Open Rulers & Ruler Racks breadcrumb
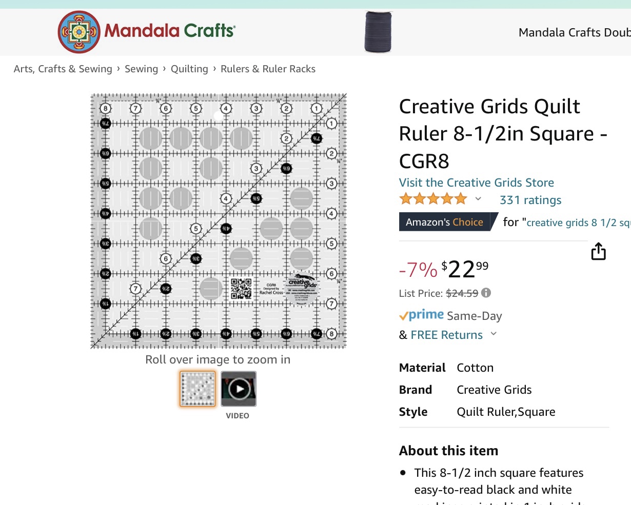The width and height of the screenshot is (631, 505). 268,69
